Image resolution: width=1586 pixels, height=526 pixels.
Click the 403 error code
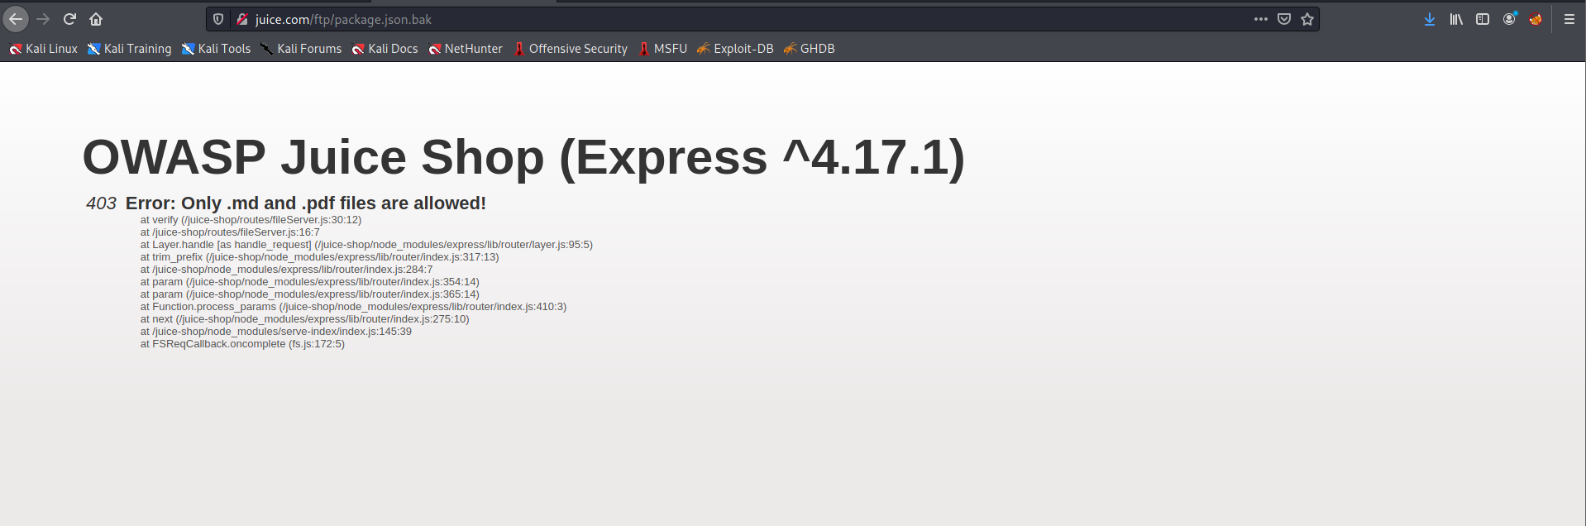(x=101, y=203)
